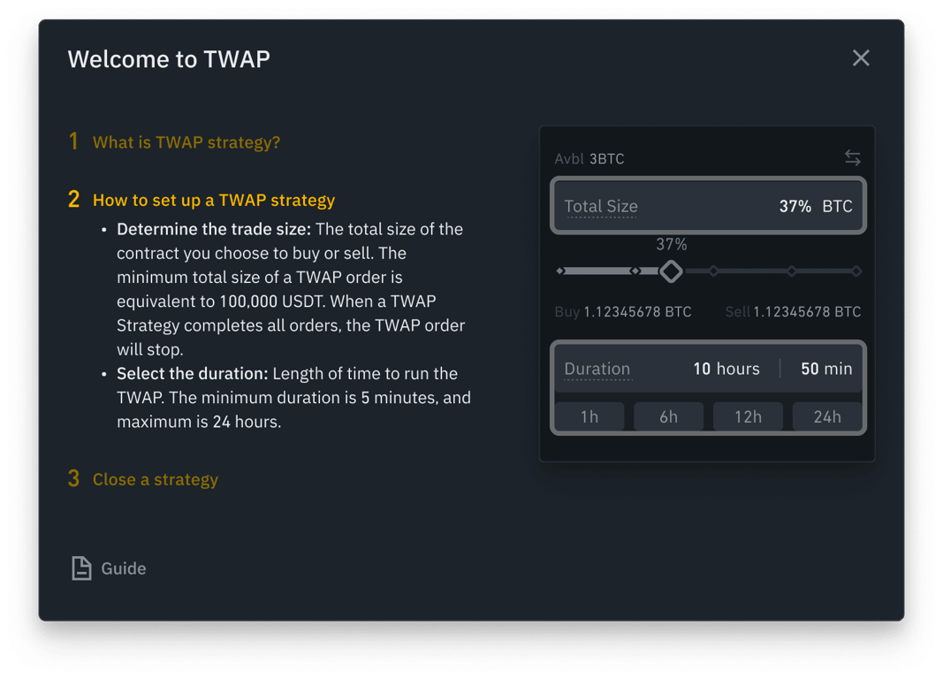Click the Duration hours input field
943x679 pixels.
coord(726,369)
